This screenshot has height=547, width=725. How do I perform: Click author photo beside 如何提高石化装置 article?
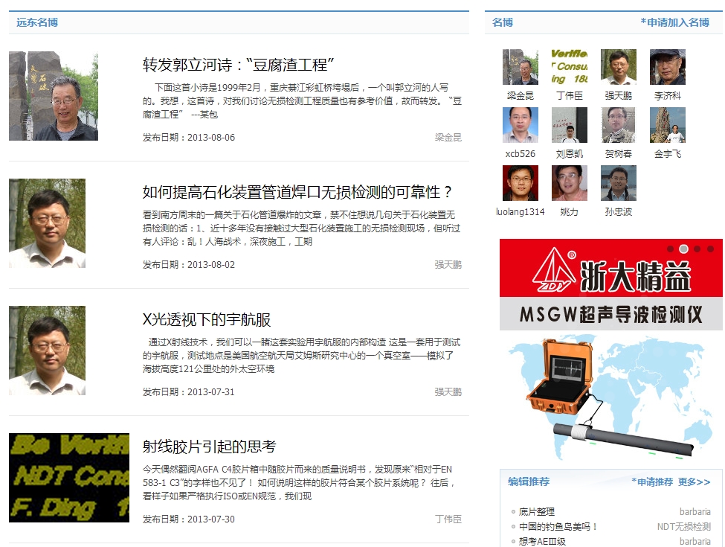47,223
